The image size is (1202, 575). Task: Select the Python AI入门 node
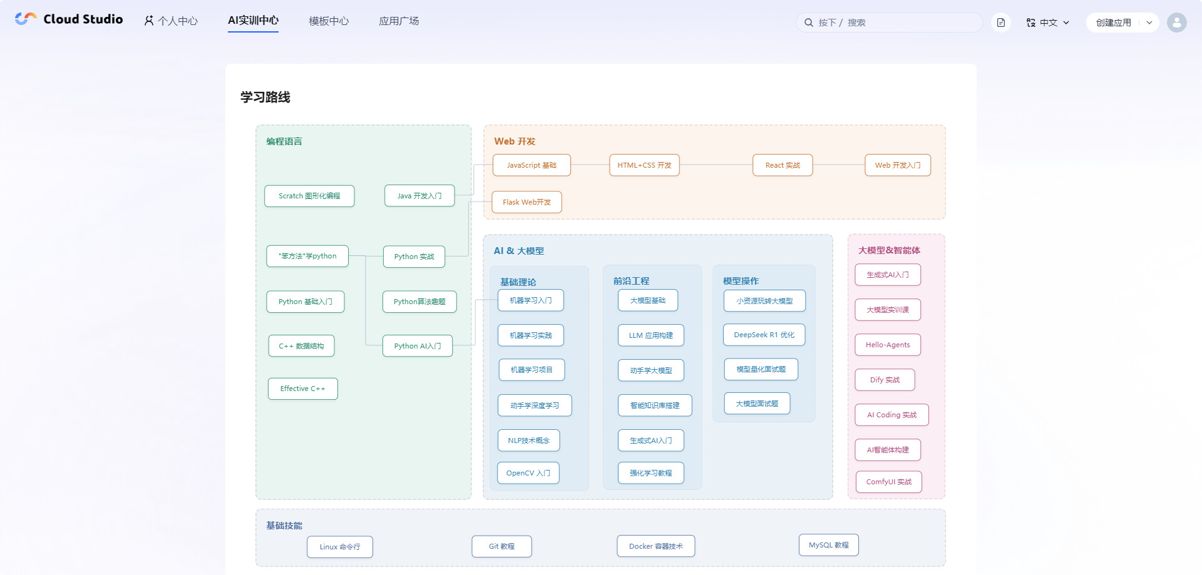pyautogui.click(x=418, y=346)
